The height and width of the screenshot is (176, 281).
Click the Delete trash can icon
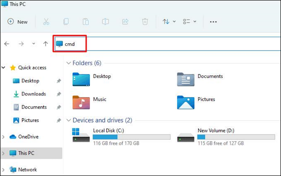(145, 22)
